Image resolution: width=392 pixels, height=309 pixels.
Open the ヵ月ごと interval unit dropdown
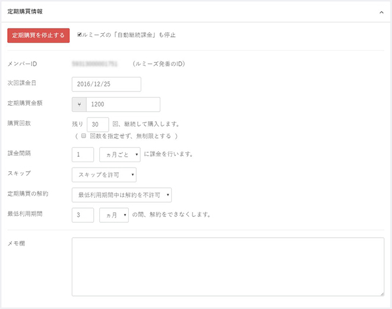tap(120, 154)
